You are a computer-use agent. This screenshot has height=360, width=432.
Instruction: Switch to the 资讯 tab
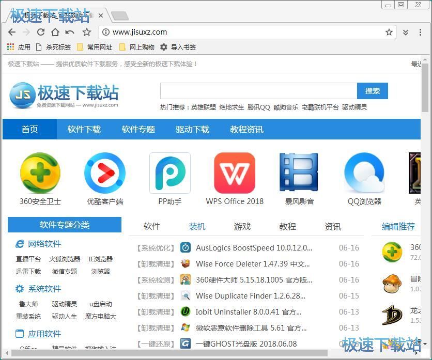333,226
